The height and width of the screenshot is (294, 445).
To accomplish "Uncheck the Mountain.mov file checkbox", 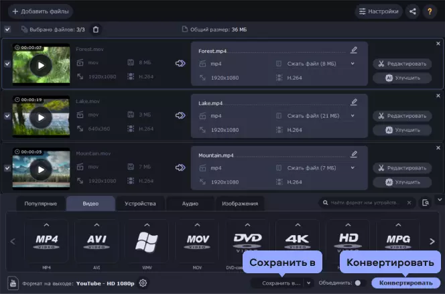I will [x=7, y=168].
